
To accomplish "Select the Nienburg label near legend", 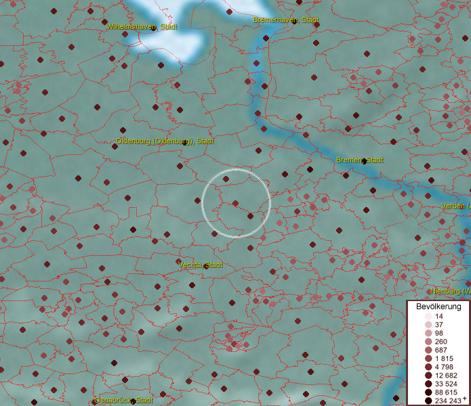I will pos(451,291).
